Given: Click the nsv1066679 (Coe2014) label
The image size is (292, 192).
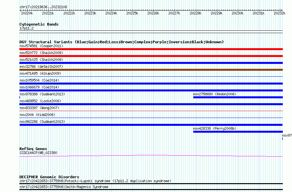Looking at the screenshot, I should 39,87.
